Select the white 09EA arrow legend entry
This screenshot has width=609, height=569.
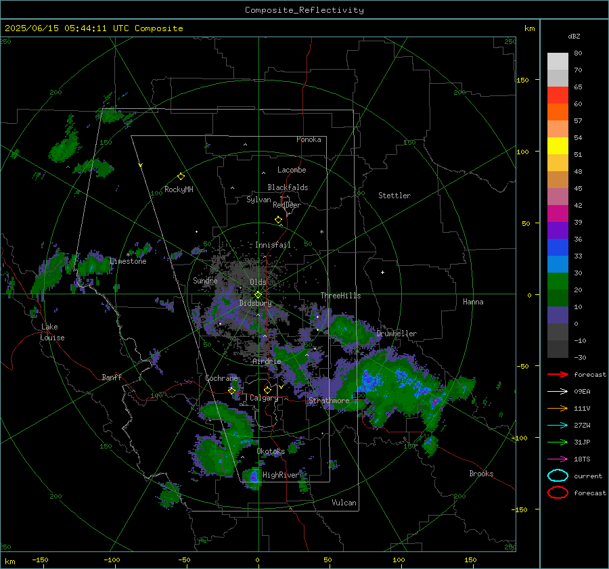click(558, 392)
